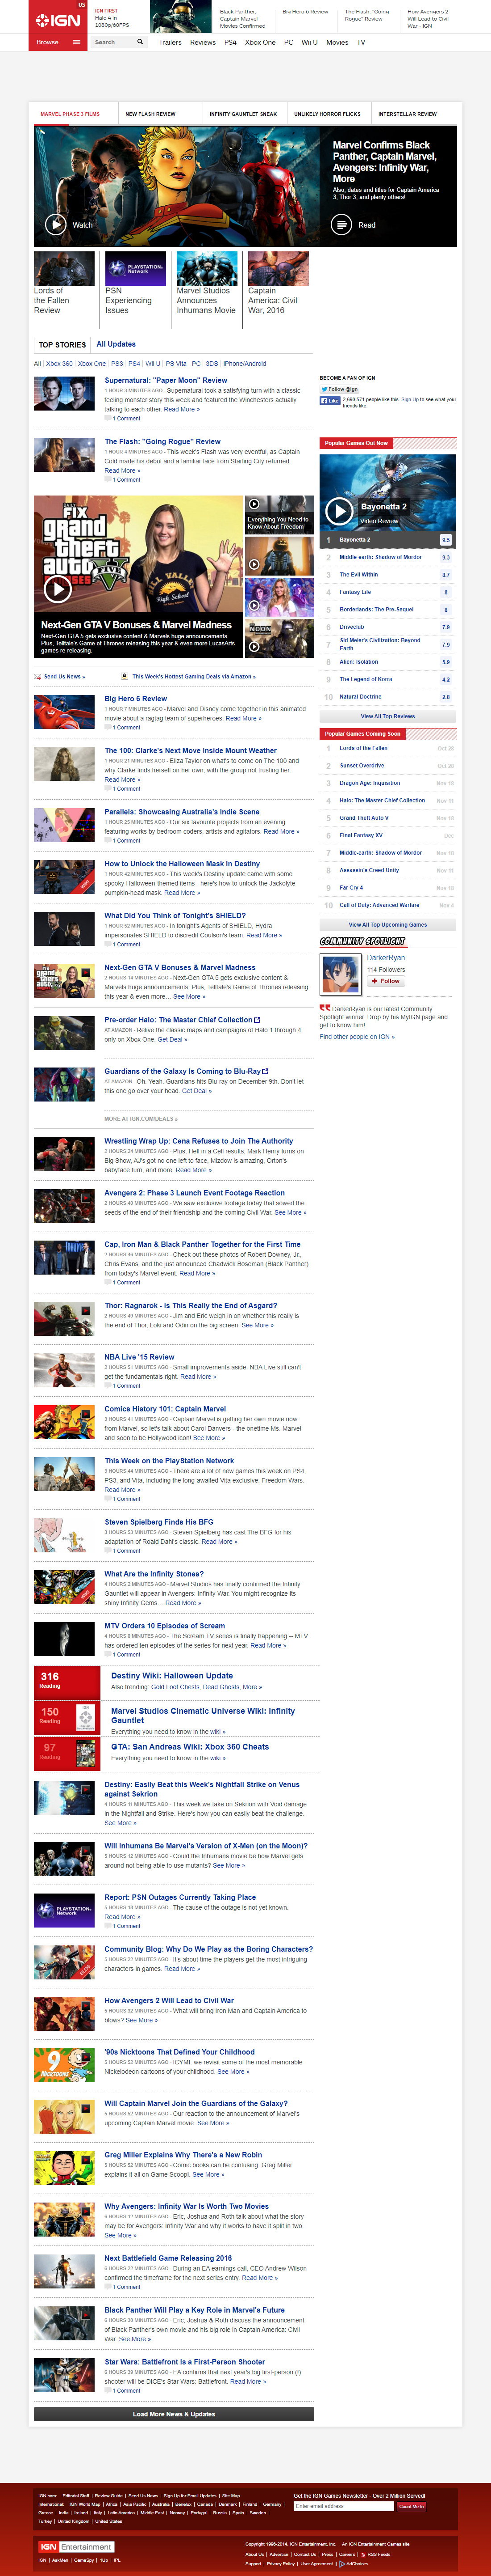
Task: Filter stories by iPhone/Android
Action: click(245, 364)
